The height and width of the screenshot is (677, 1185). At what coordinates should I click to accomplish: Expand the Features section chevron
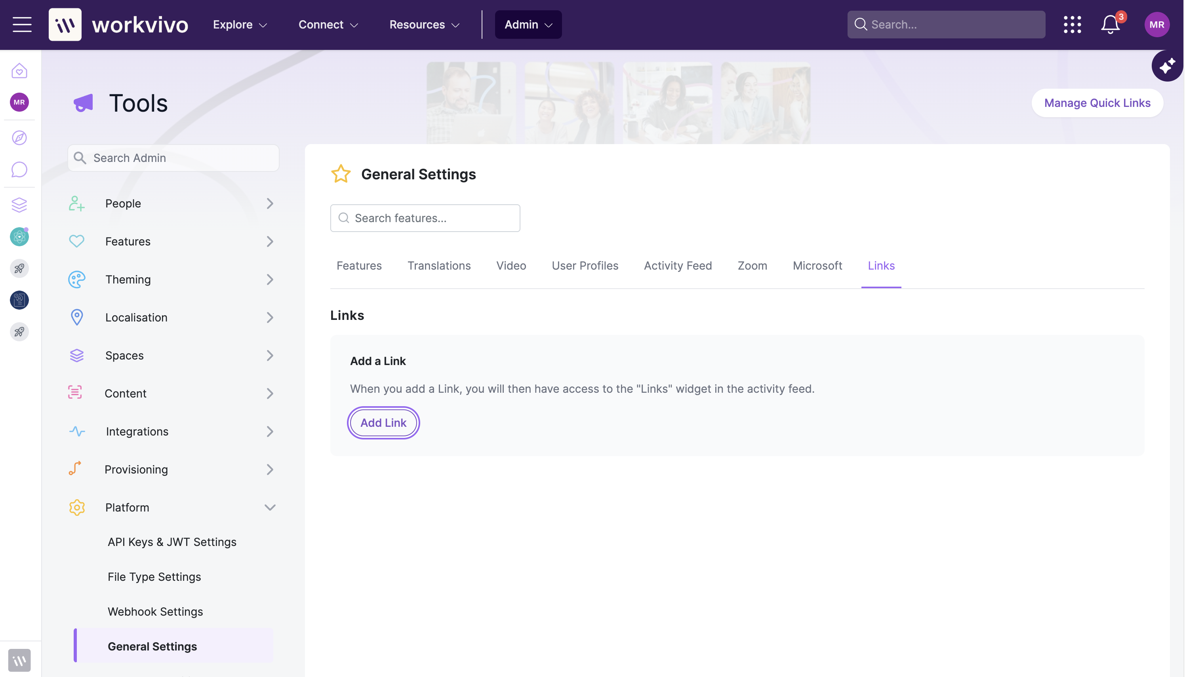[x=270, y=242]
